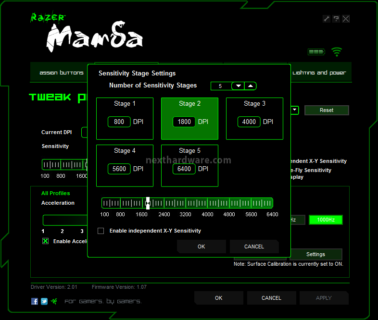Select the Stage 1 panel
This screenshot has height=320, width=378.
[x=125, y=119]
